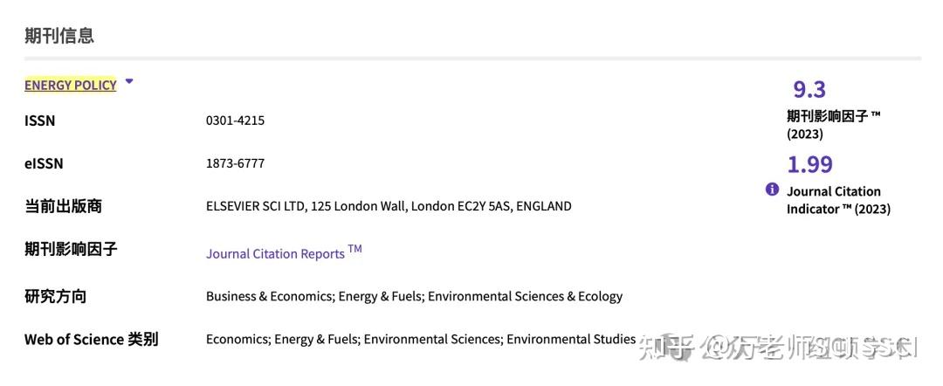Click the eISSN number 1873-6777
The height and width of the screenshot is (386, 943).
(x=235, y=163)
